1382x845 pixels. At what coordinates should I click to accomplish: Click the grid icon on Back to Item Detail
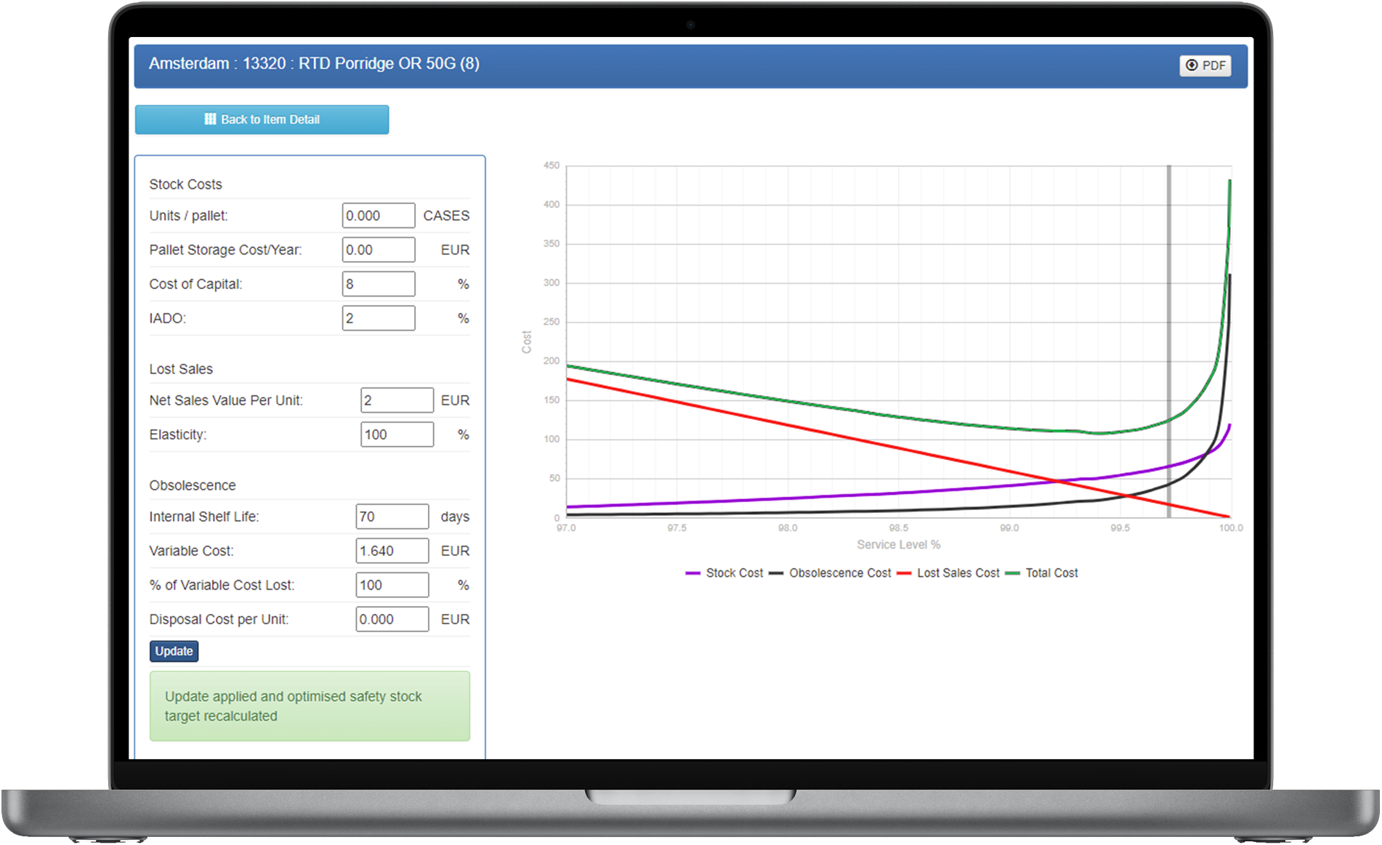(211, 119)
